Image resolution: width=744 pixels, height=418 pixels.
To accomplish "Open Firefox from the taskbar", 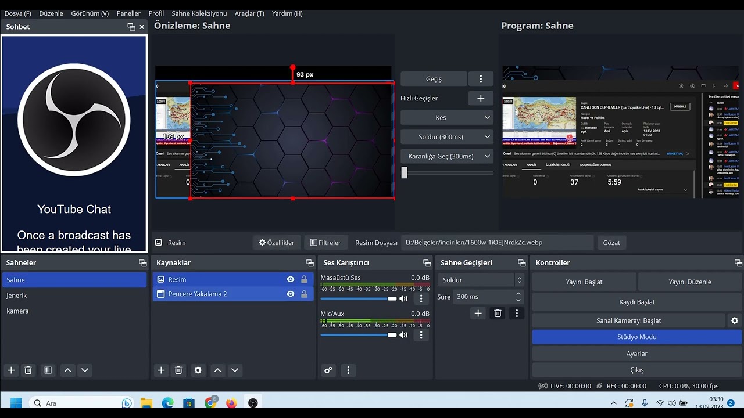I will (x=231, y=403).
